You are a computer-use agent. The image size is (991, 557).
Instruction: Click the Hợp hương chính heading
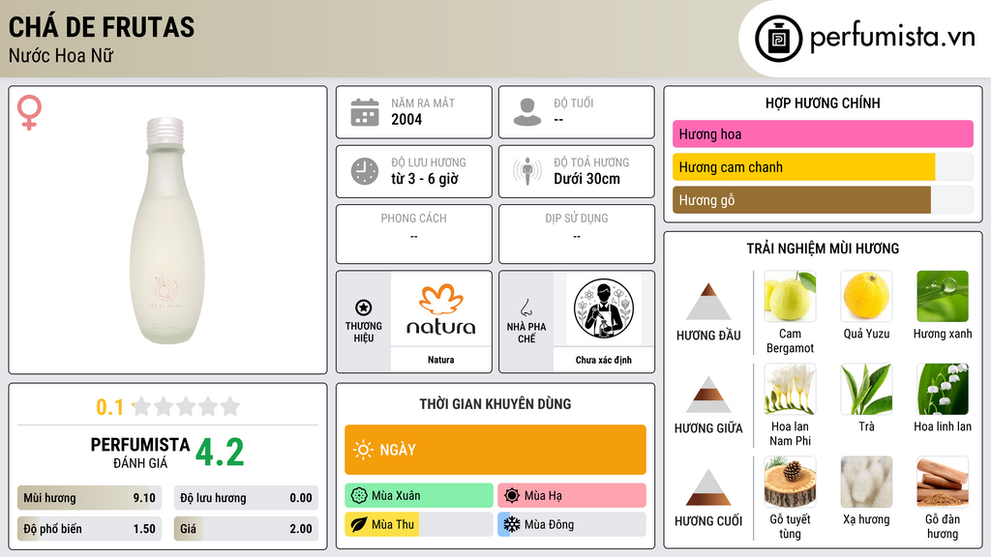coord(823,103)
